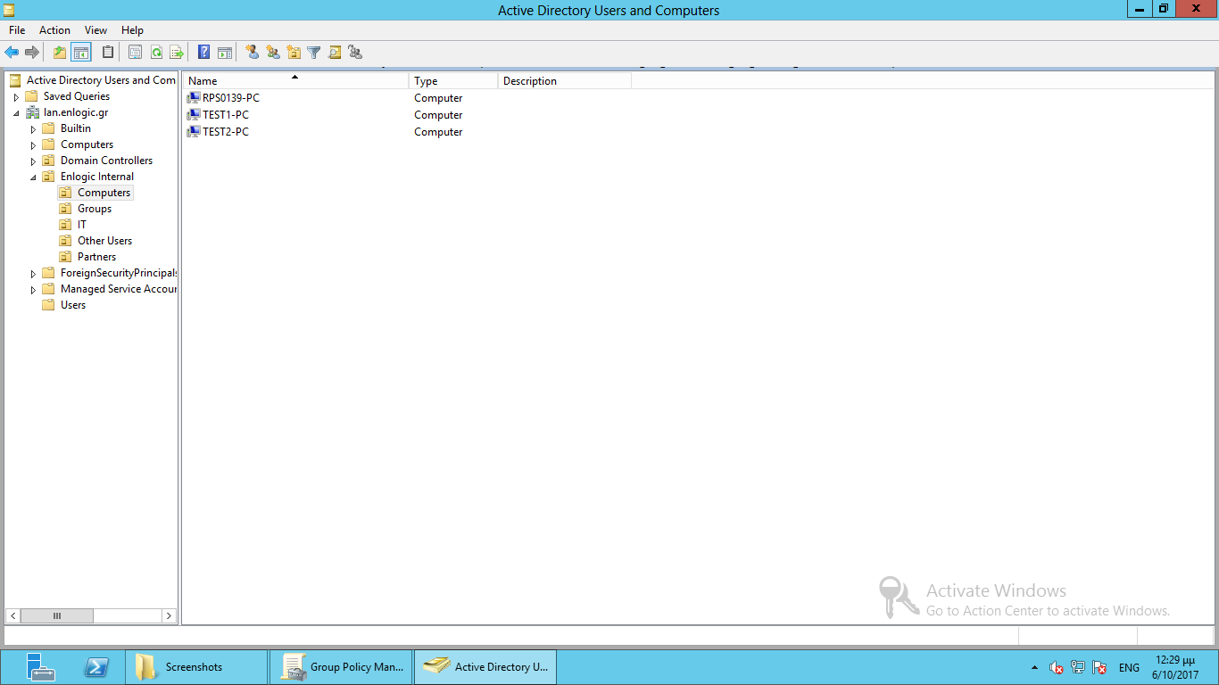Sort by the Description column header
This screenshot has width=1219, height=685.
click(x=565, y=80)
